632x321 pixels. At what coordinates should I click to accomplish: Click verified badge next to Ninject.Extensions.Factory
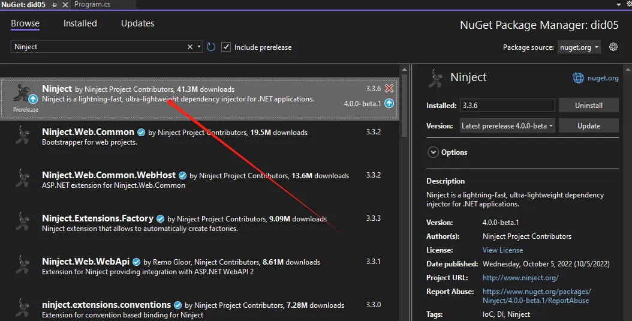161,218
